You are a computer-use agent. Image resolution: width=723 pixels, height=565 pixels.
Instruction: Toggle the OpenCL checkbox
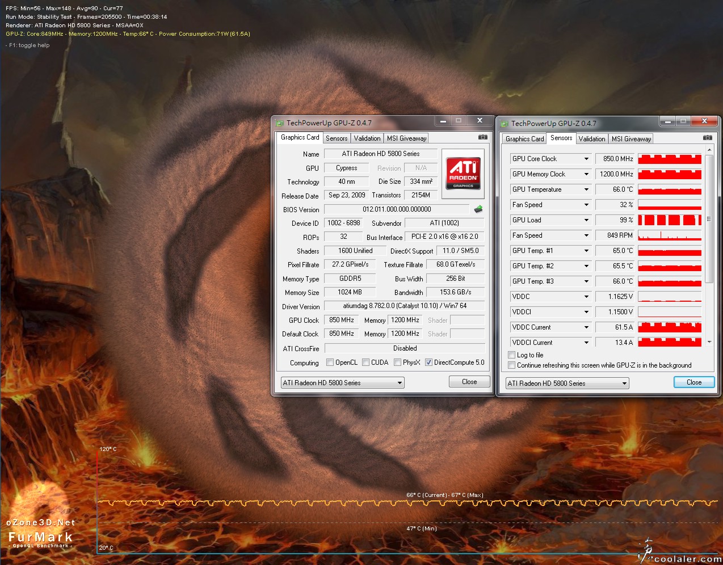(330, 362)
